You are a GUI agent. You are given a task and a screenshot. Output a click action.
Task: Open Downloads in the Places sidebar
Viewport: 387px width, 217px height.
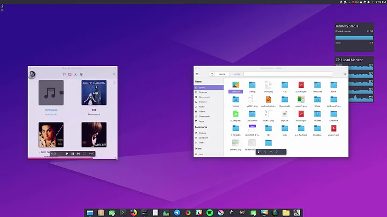(x=209, y=116)
